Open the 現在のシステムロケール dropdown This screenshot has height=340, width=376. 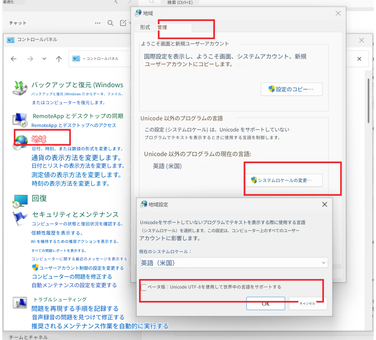234,263
